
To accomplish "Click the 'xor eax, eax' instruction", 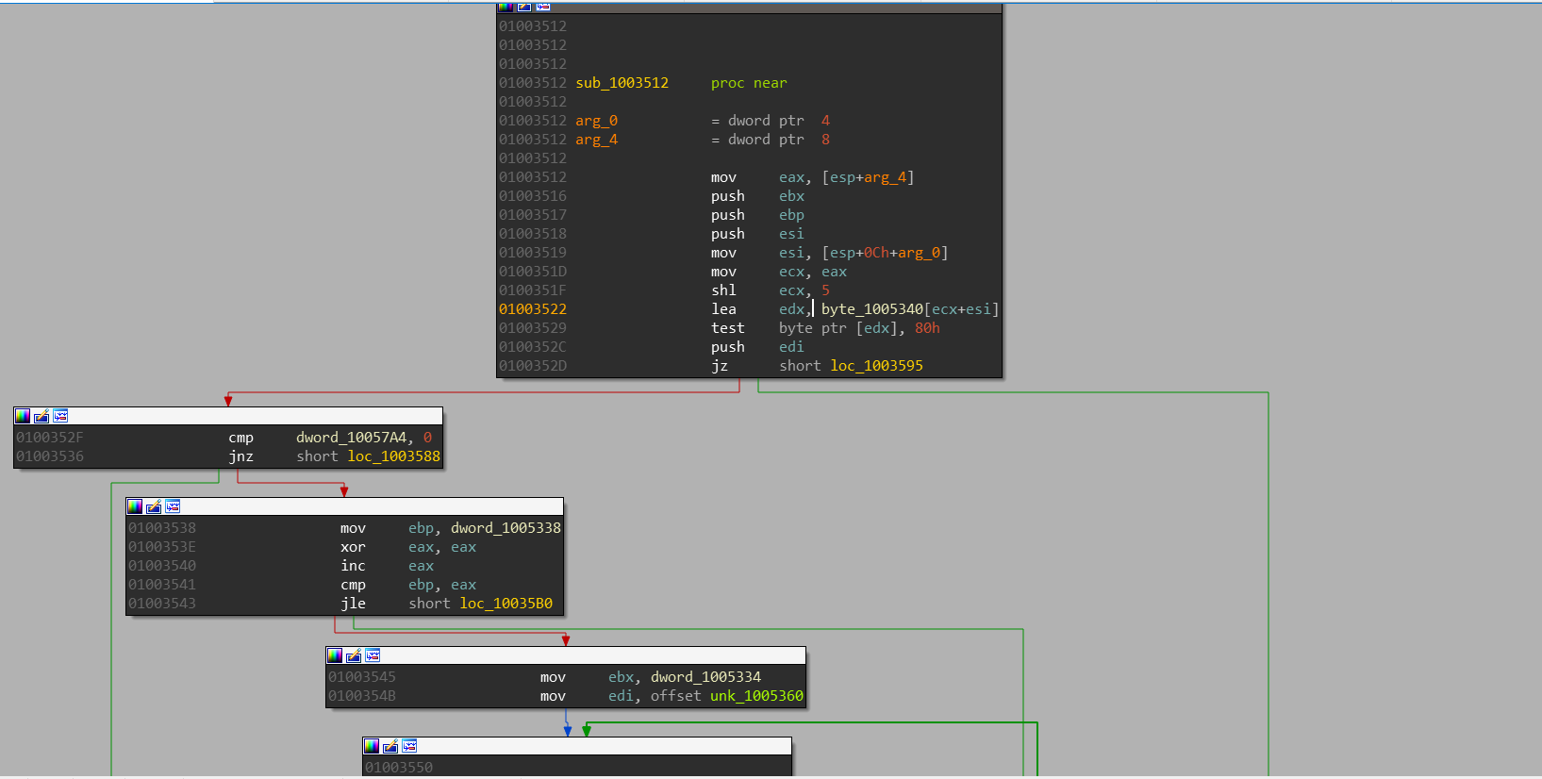I will (x=408, y=547).
